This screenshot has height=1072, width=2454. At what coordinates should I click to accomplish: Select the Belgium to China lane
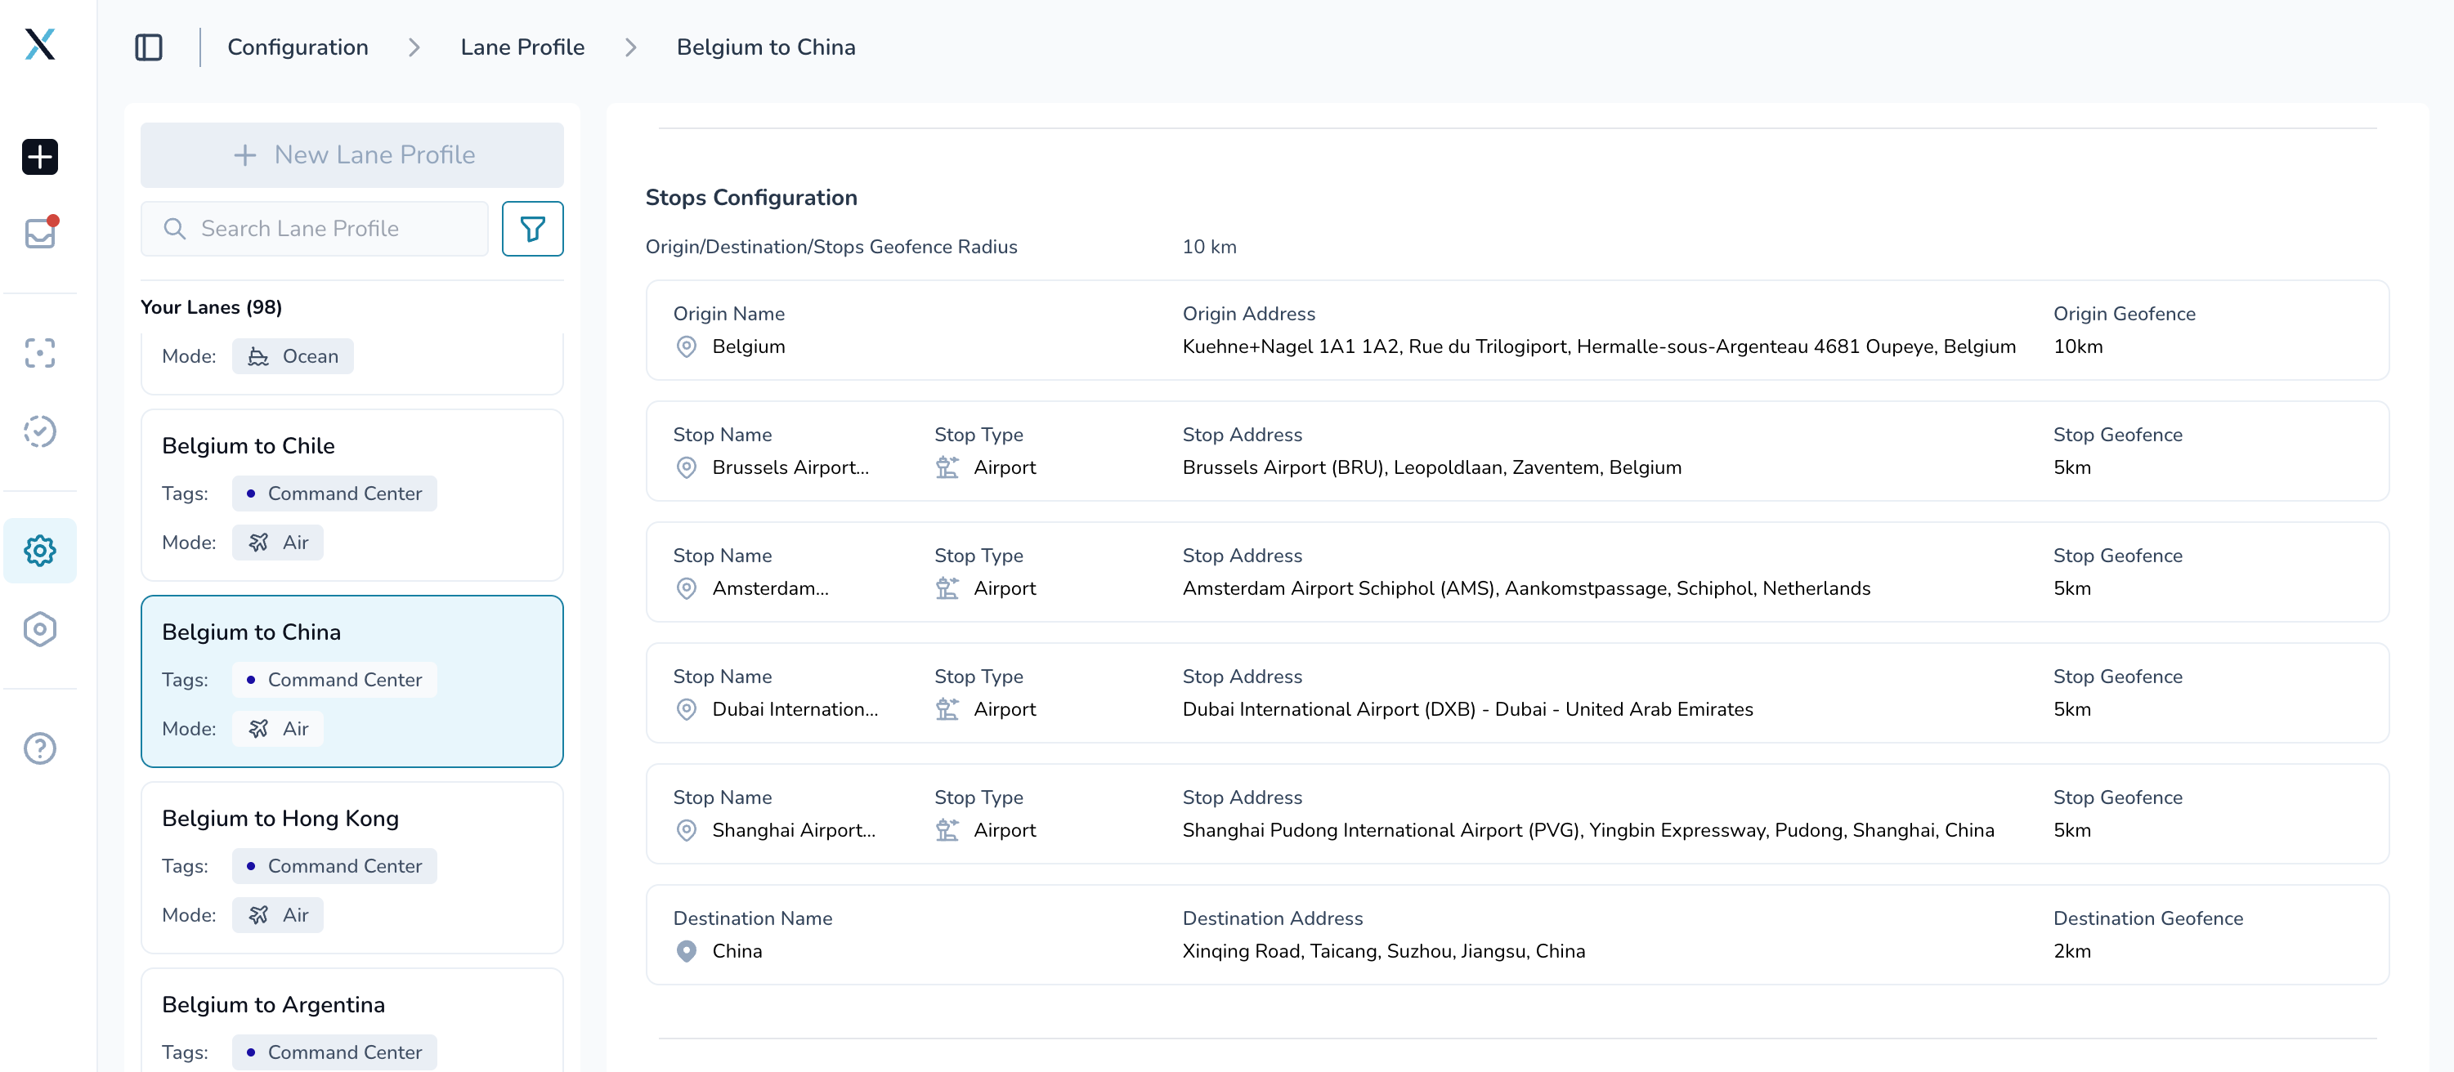coord(352,681)
